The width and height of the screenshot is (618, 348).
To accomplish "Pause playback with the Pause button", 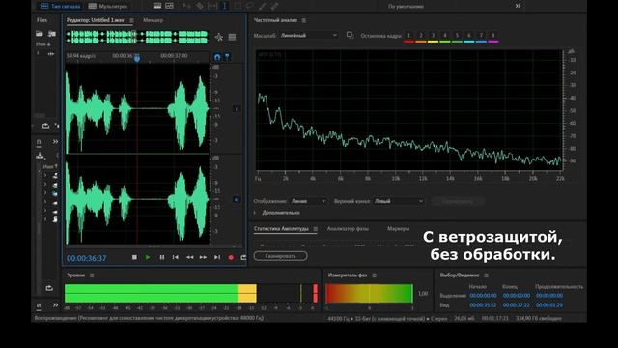I will (162, 257).
